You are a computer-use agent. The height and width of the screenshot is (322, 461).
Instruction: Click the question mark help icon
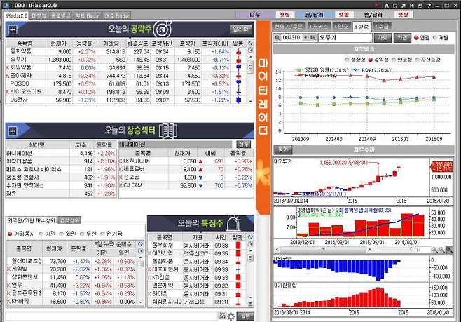tap(429, 6)
